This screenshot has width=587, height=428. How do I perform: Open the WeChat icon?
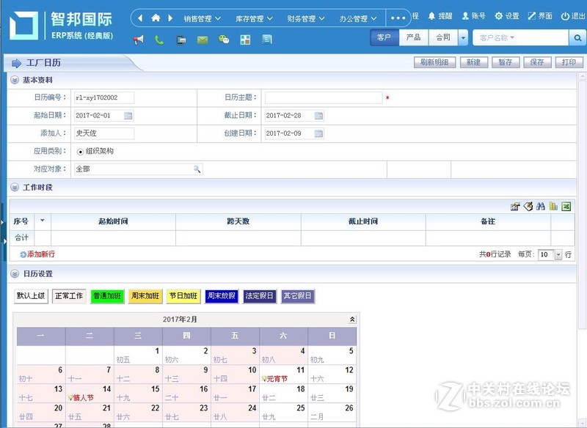coord(224,40)
